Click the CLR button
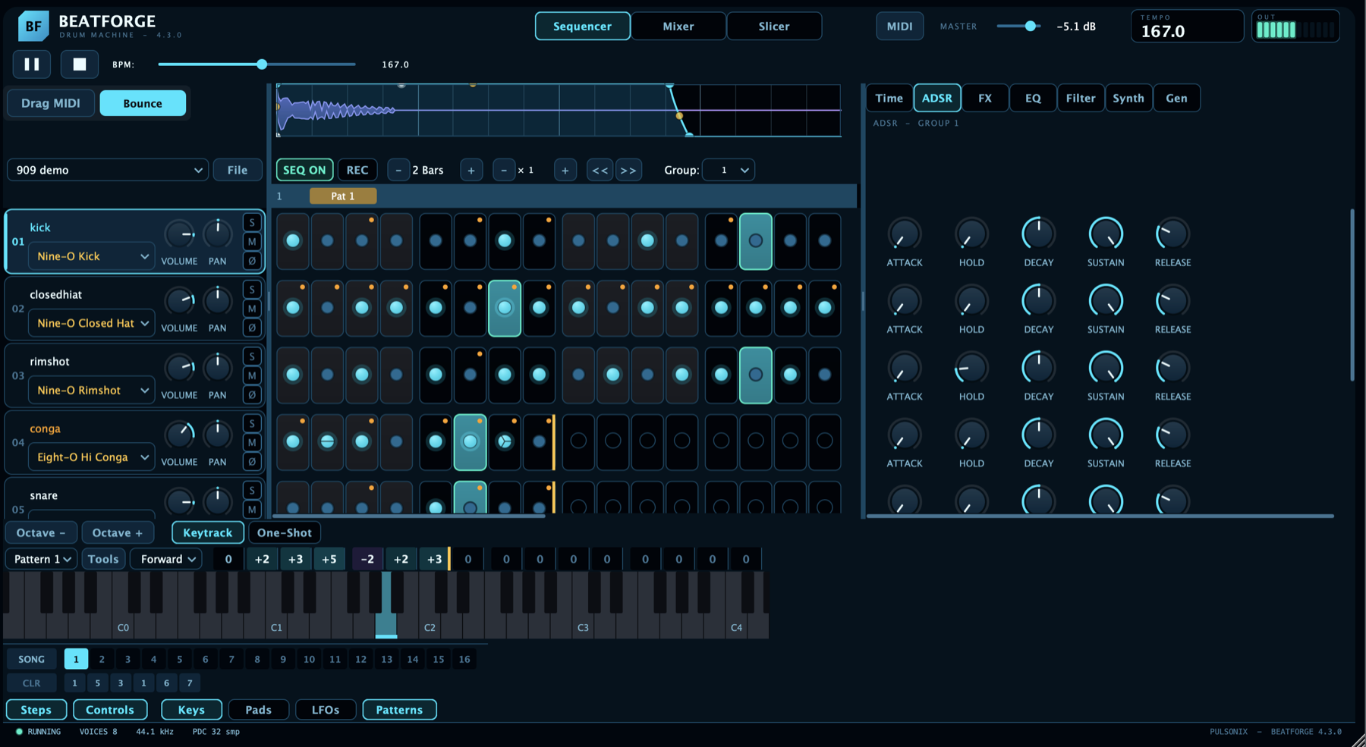The image size is (1366, 747). click(32, 683)
